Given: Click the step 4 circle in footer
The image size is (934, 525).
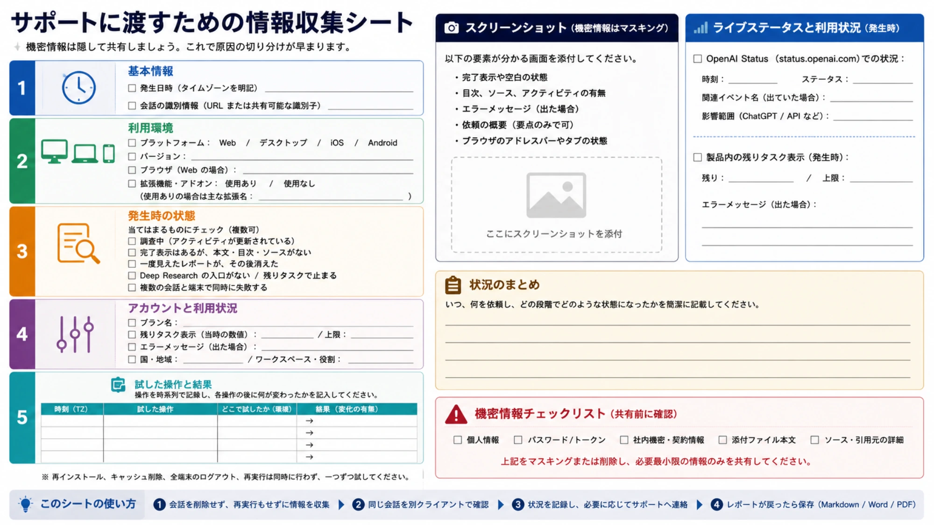Looking at the screenshot, I should click(x=716, y=504).
